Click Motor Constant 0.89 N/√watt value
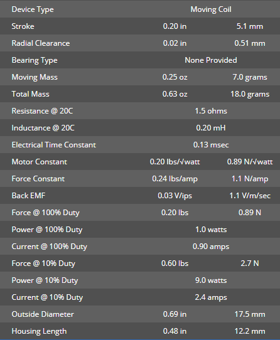The image size is (280, 340). (250, 162)
